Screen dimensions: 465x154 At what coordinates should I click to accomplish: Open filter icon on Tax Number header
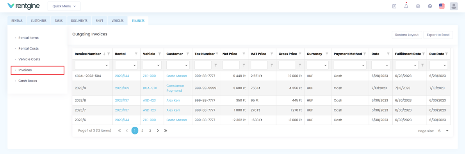(x=217, y=54)
